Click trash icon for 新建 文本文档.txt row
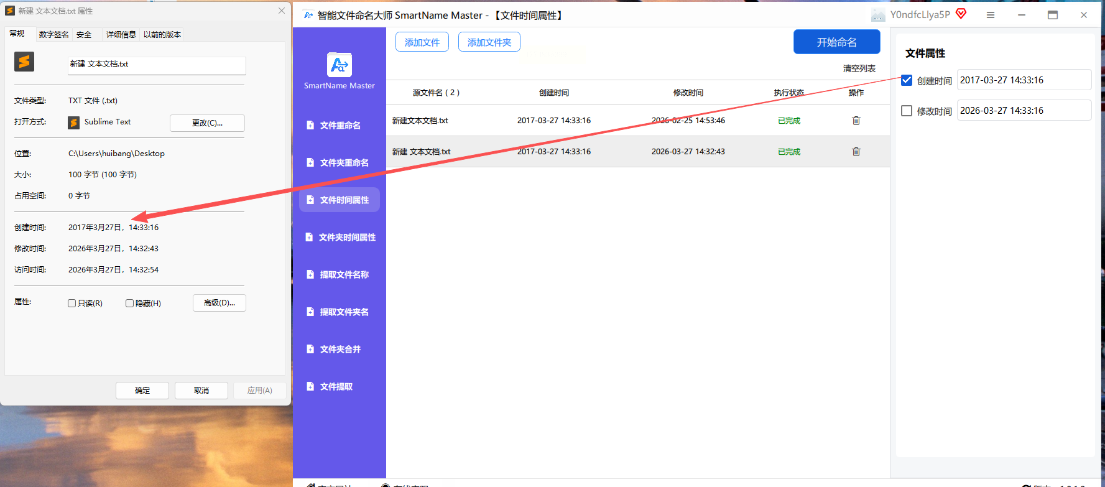This screenshot has height=487, width=1105. pos(856,152)
